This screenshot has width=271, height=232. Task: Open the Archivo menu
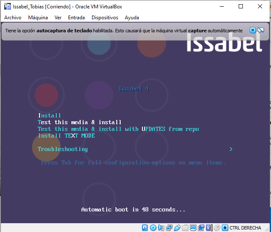pyautogui.click(x=13, y=18)
